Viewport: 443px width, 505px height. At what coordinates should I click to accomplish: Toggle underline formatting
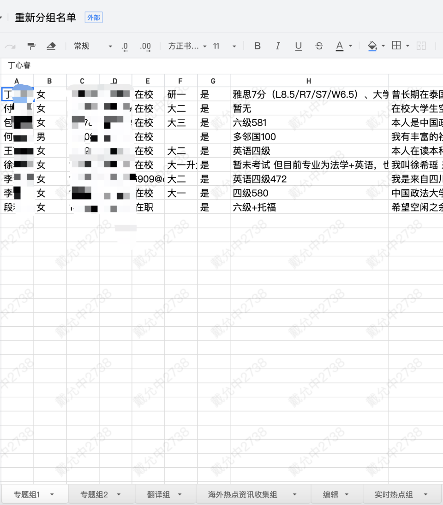pos(299,46)
